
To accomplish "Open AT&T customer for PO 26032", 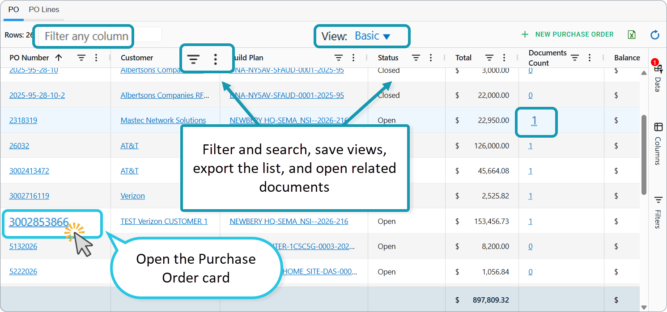I will (x=130, y=146).
